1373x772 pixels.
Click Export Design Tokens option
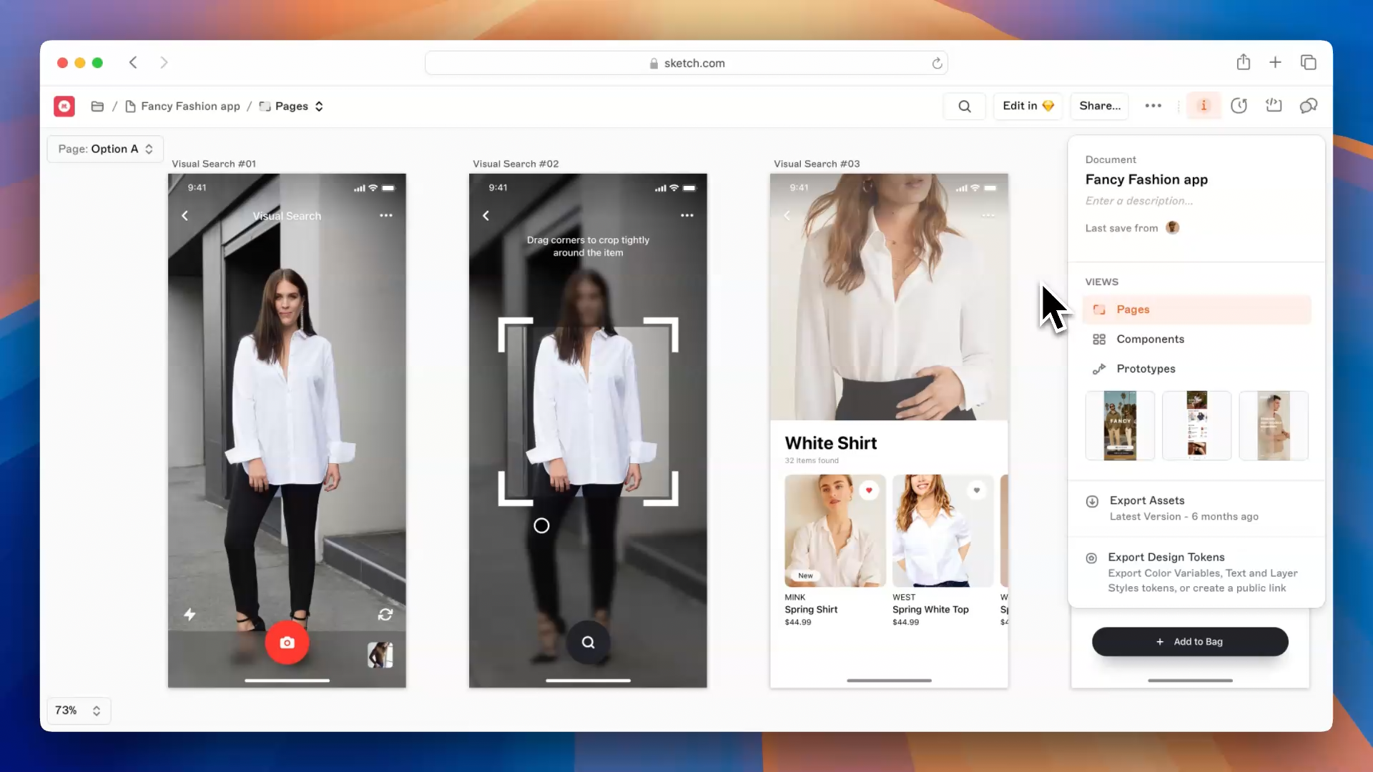[x=1166, y=558]
